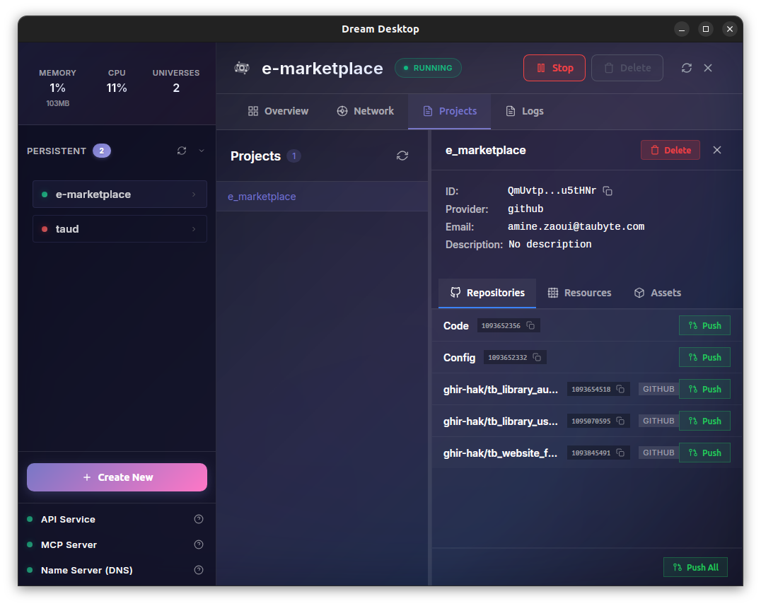The height and width of the screenshot is (606, 761).
Task: Delete the e_marketplace project
Action: [670, 150]
